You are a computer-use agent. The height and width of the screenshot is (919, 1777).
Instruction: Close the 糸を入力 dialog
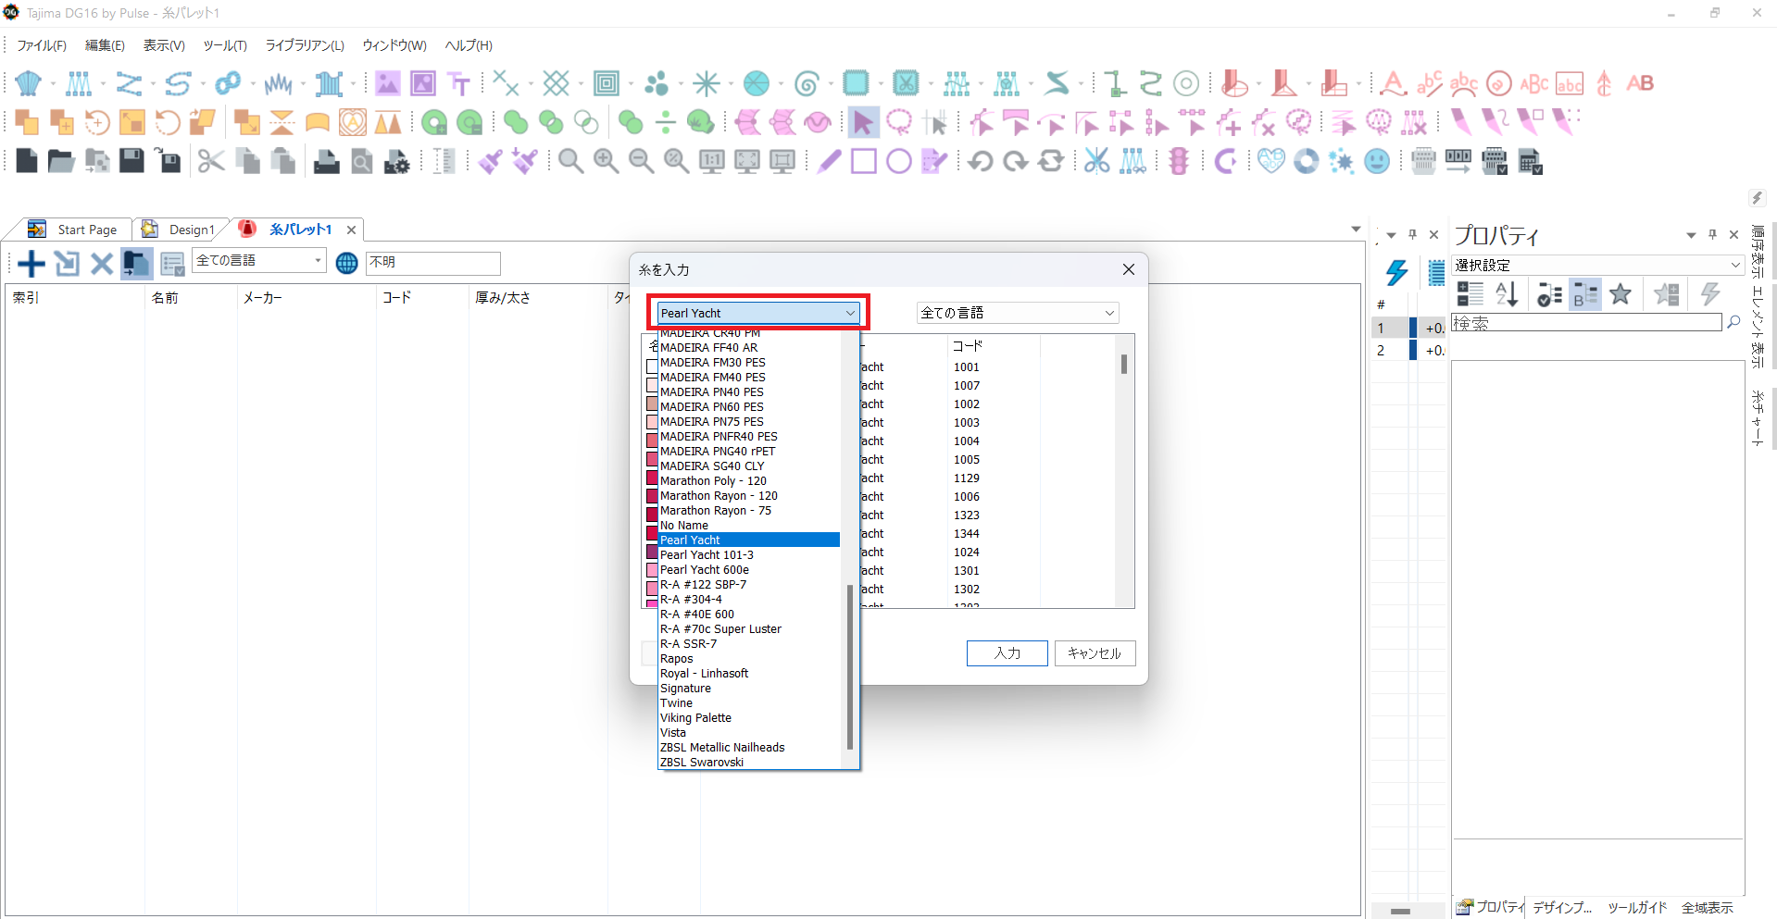coord(1128,269)
